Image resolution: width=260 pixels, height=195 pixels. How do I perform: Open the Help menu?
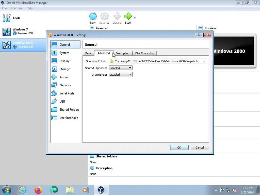(29, 8)
